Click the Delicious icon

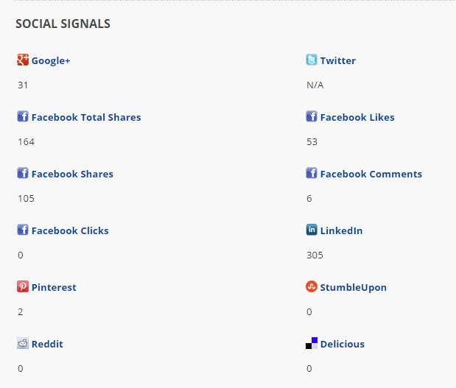[312, 344]
